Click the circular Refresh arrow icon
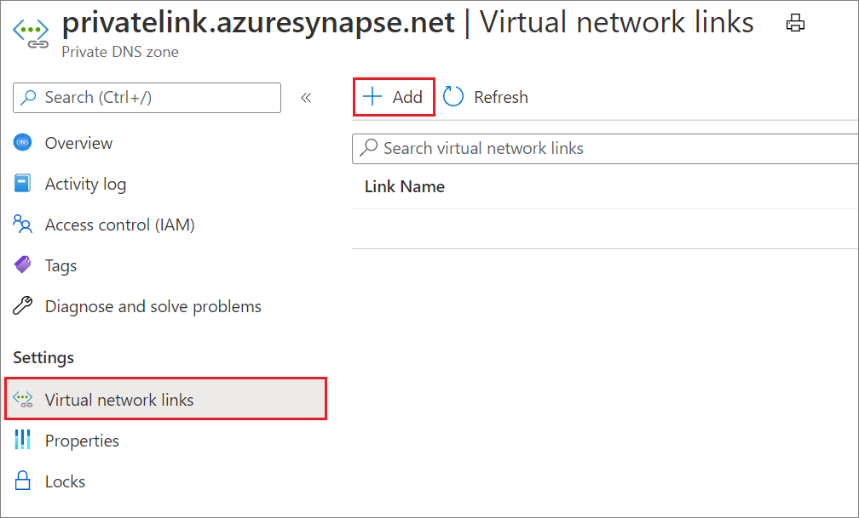 point(453,96)
